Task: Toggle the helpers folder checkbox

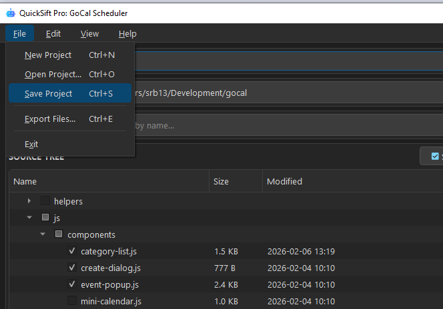Action: point(45,201)
